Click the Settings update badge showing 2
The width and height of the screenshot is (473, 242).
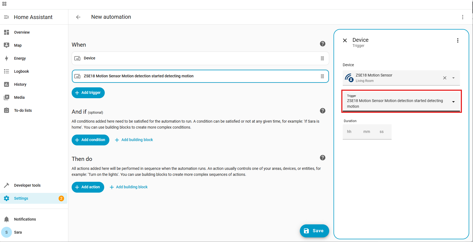coord(61,198)
